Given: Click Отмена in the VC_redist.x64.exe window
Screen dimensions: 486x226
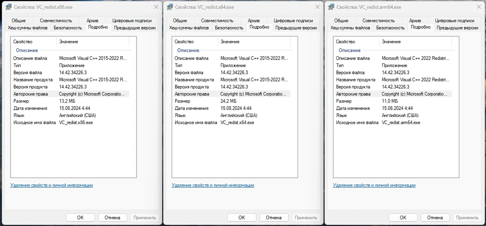Looking at the screenshot, I should (x=274, y=217).
